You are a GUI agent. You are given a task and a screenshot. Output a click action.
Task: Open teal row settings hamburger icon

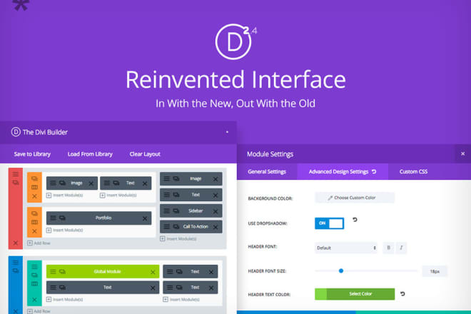tap(34, 266)
